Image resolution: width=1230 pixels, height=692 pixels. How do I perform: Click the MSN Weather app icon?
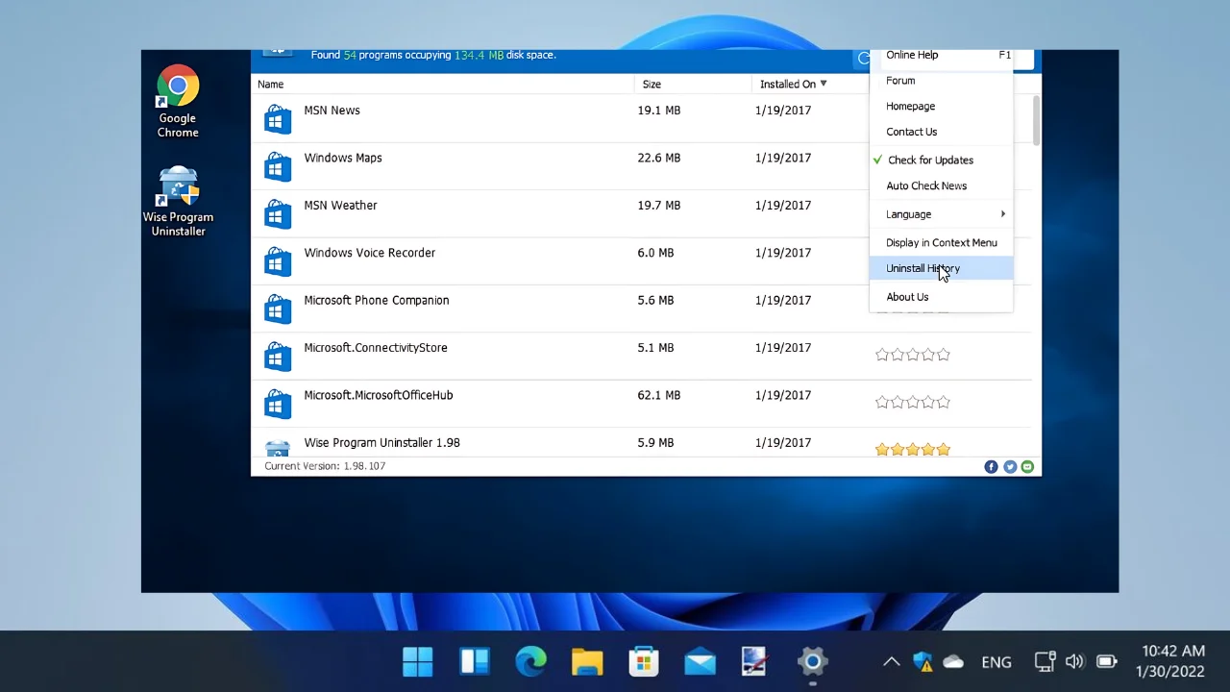pos(278,214)
